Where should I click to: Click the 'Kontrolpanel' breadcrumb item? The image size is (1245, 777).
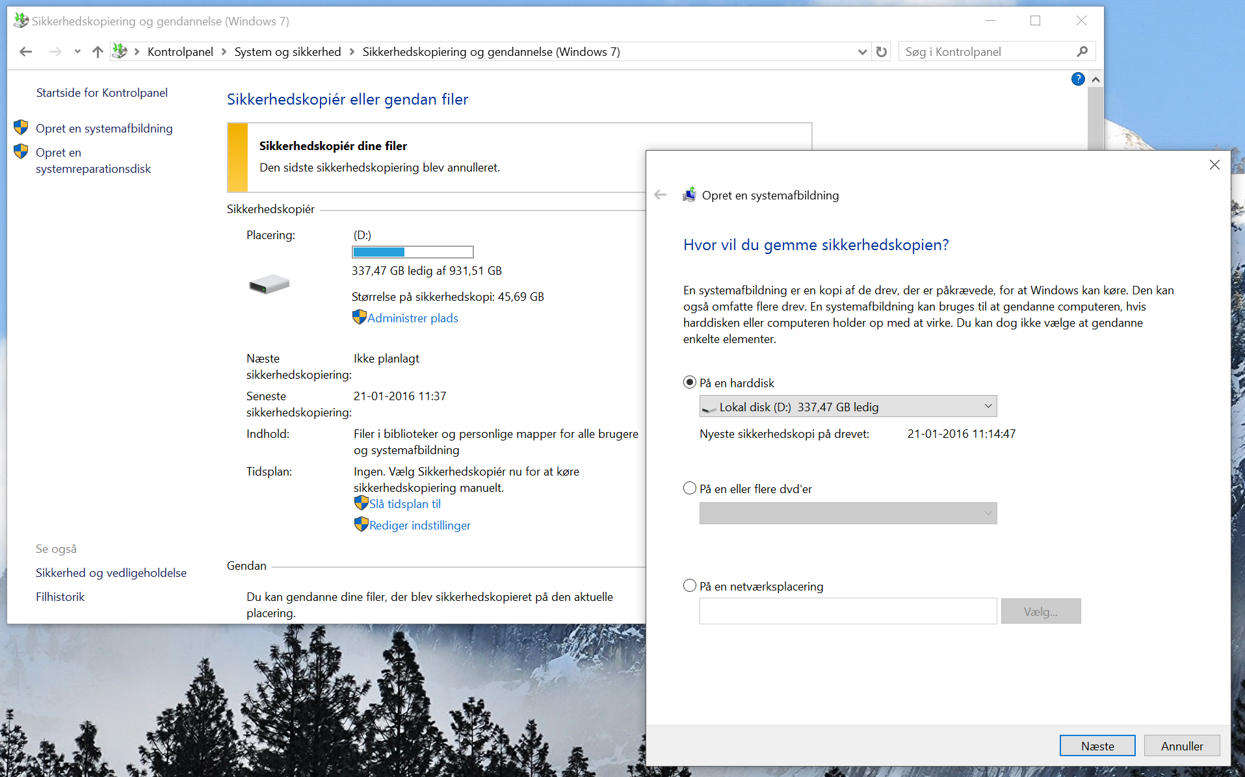tap(180, 52)
